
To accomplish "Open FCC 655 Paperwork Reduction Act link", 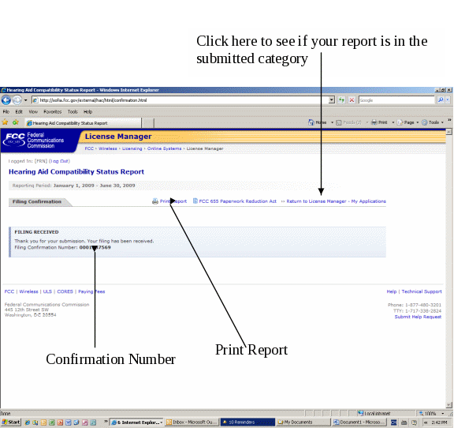I will (x=238, y=201).
